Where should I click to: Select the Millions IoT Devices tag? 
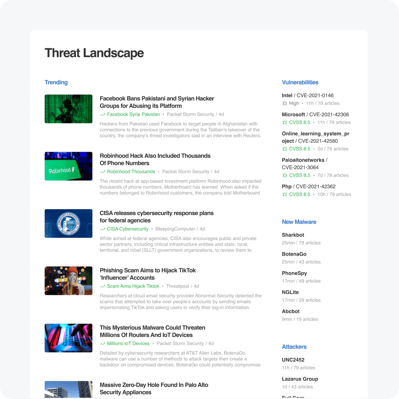tap(128, 344)
